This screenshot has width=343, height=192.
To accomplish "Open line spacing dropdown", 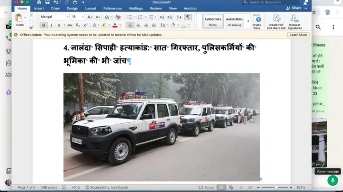I will point(164,25).
